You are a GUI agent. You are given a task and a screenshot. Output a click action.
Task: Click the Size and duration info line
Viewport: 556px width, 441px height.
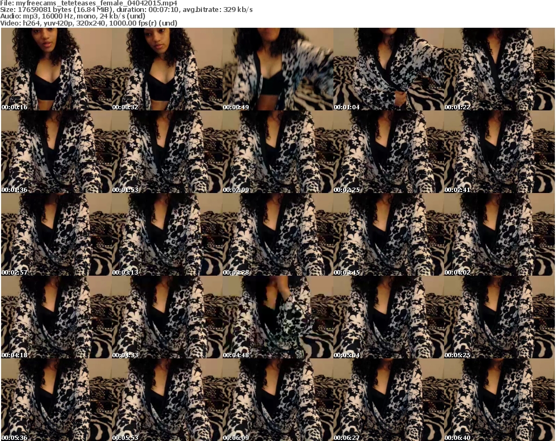[x=126, y=10]
